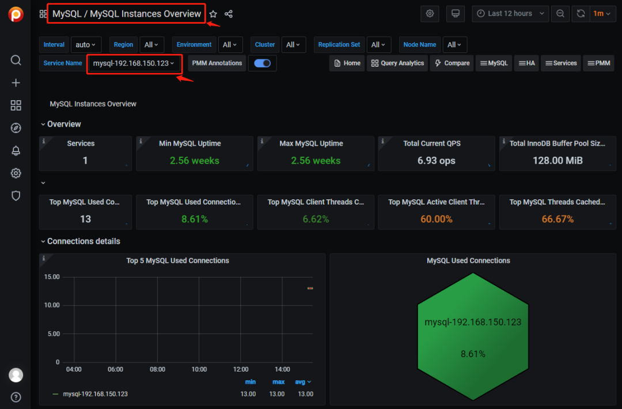This screenshot has height=409, width=622.
Task: Open the 1m refresh interval dropdown
Action: (602, 13)
